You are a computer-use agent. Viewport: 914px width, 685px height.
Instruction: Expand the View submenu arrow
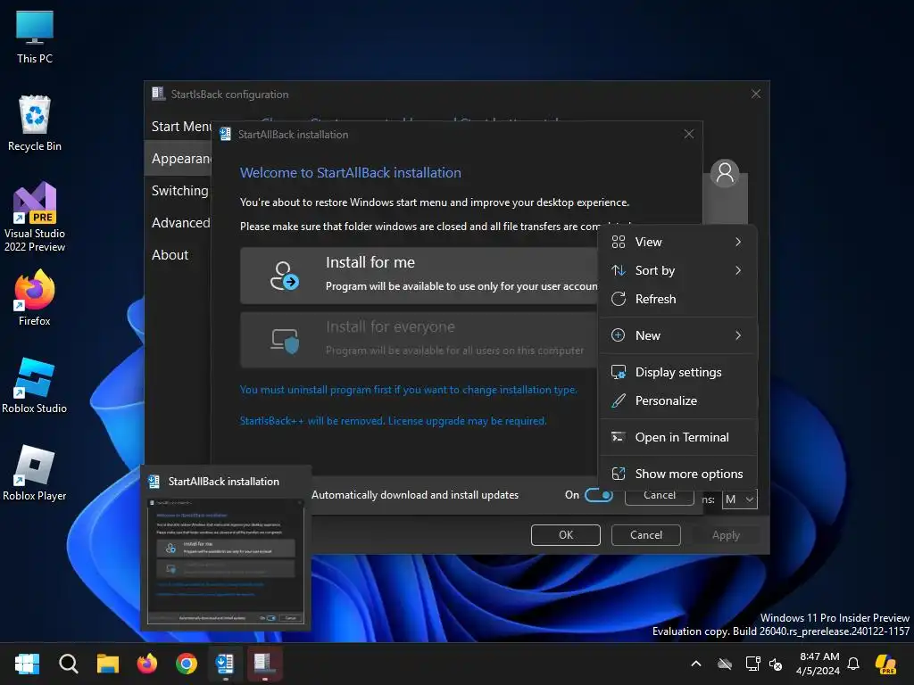(x=738, y=242)
